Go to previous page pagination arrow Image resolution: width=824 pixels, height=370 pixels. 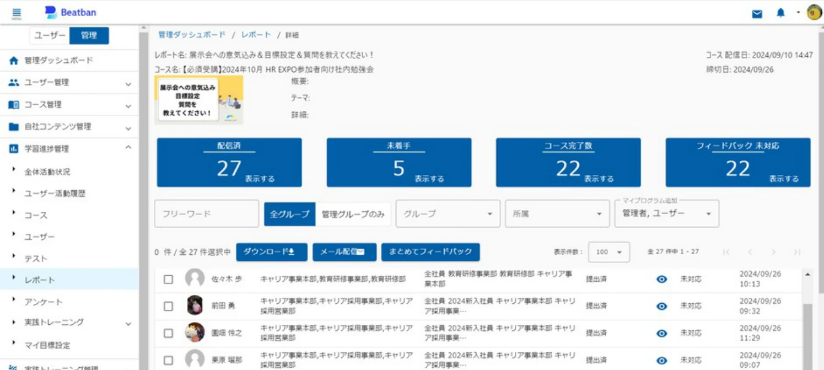(750, 252)
